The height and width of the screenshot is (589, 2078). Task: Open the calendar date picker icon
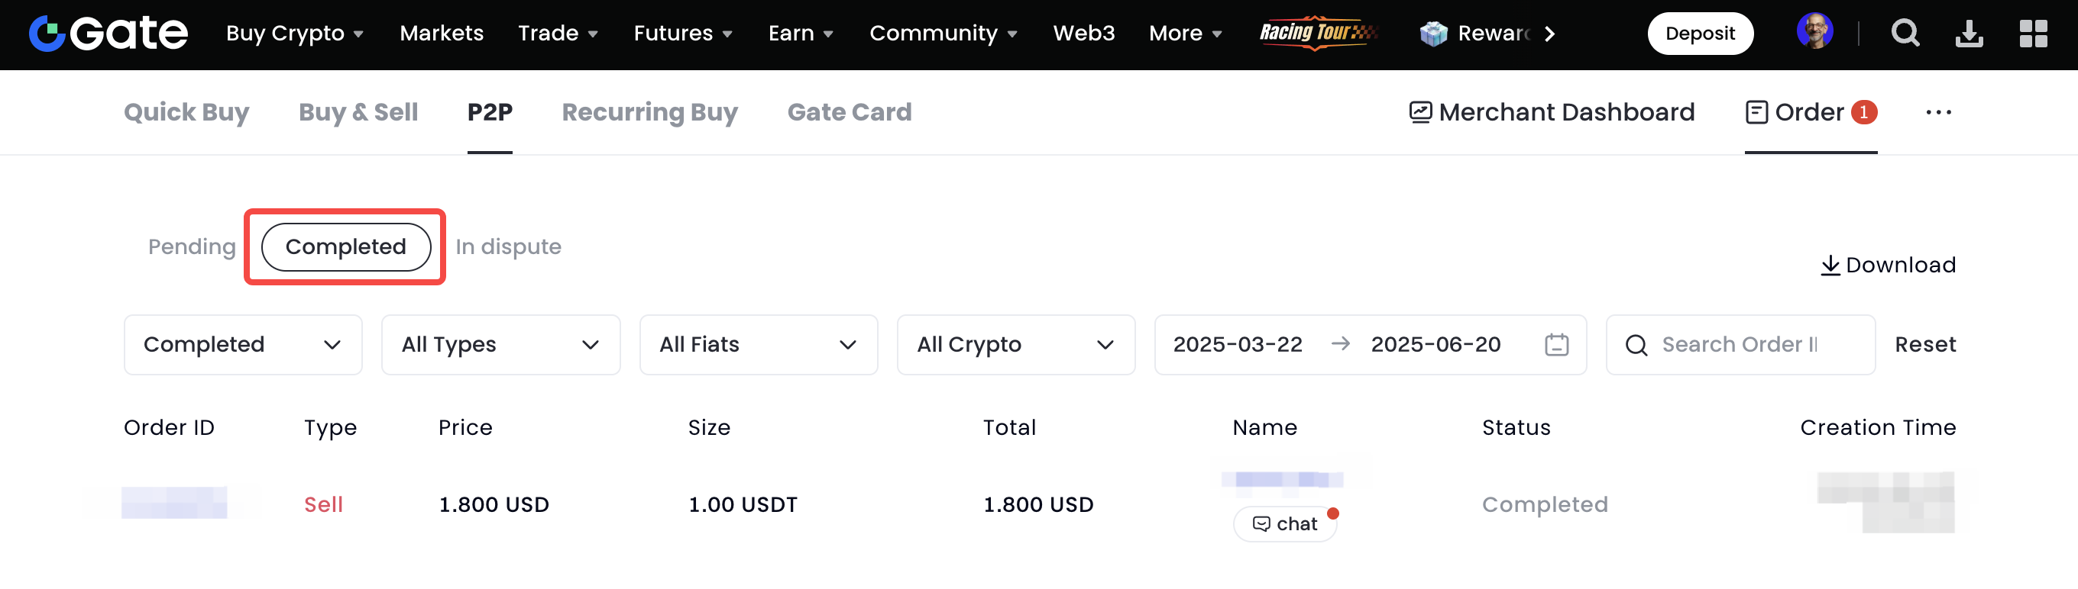[1556, 345]
